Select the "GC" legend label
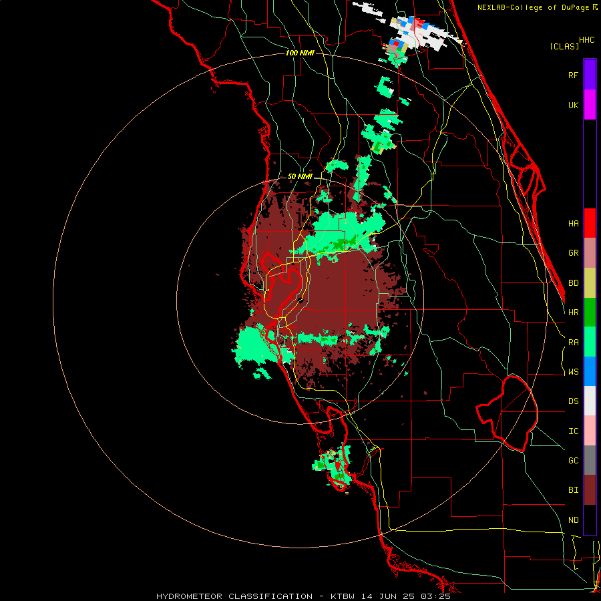601x601 pixels. coord(573,461)
